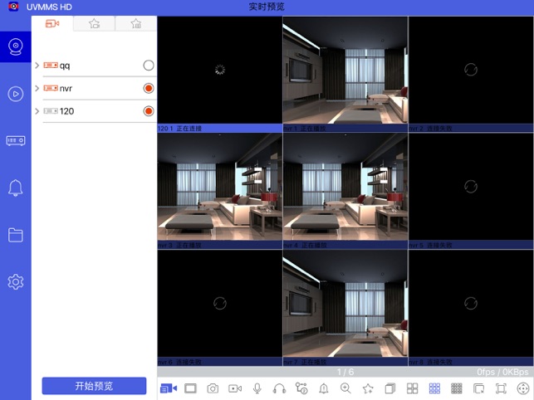Click the stacked pages icon in toolbar
Screen dimensions: 534x400
390,388
